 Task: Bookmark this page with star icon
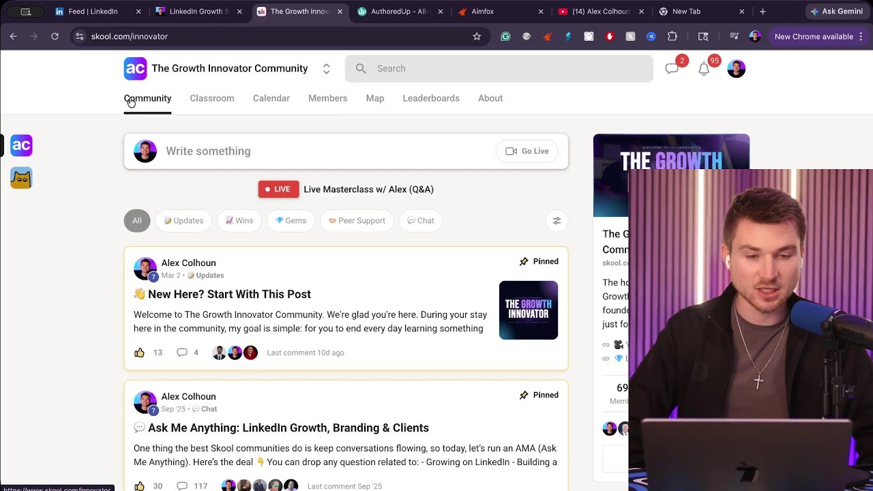[x=477, y=36]
